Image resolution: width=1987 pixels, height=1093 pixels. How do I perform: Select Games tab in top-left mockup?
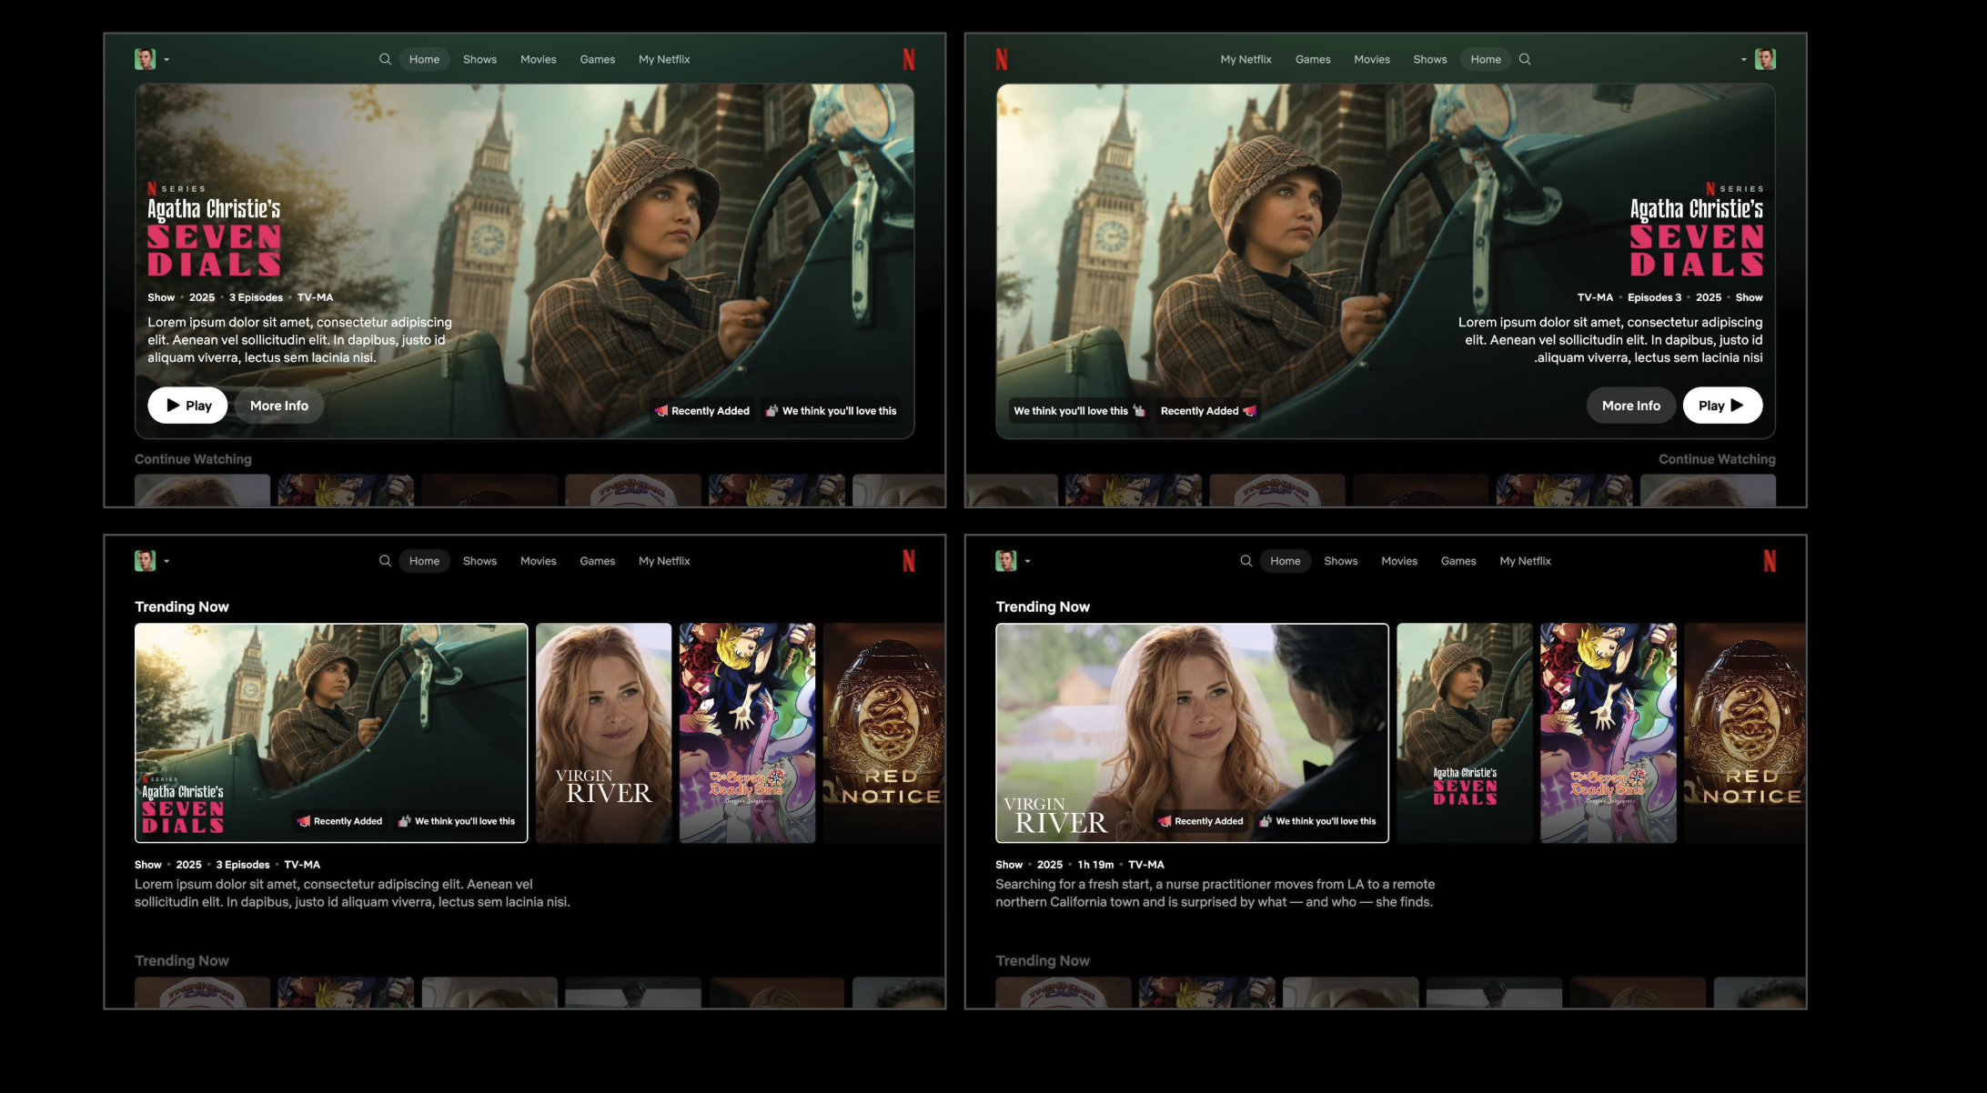[x=597, y=59]
